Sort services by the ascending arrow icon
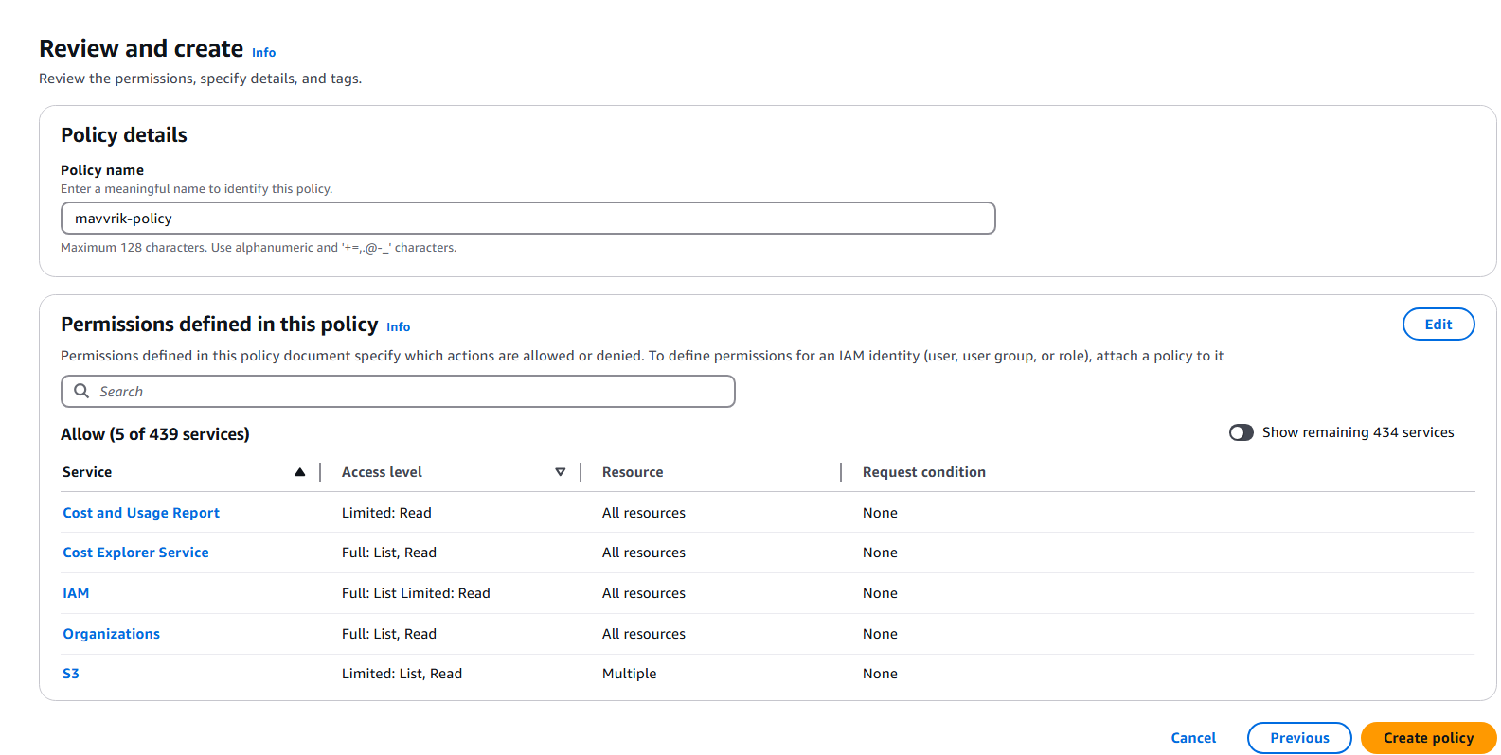Viewport: 1501px width, 755px height. (299, 472)
